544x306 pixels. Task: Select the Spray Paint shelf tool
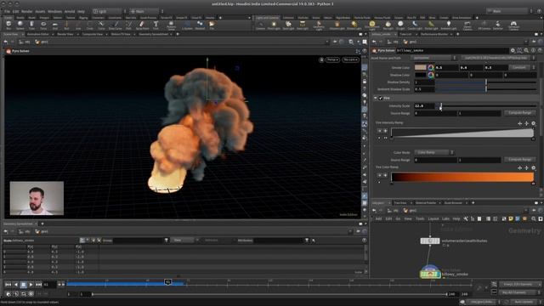pos(142,25)
